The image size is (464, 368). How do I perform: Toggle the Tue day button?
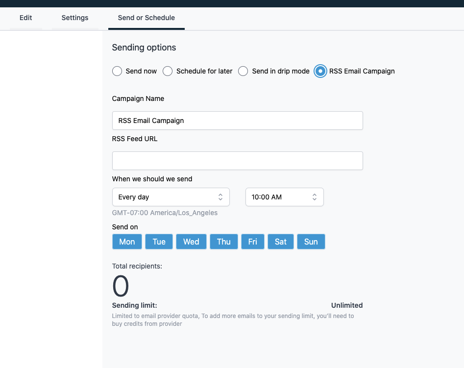pyautogui.click(x=159, y=242)
